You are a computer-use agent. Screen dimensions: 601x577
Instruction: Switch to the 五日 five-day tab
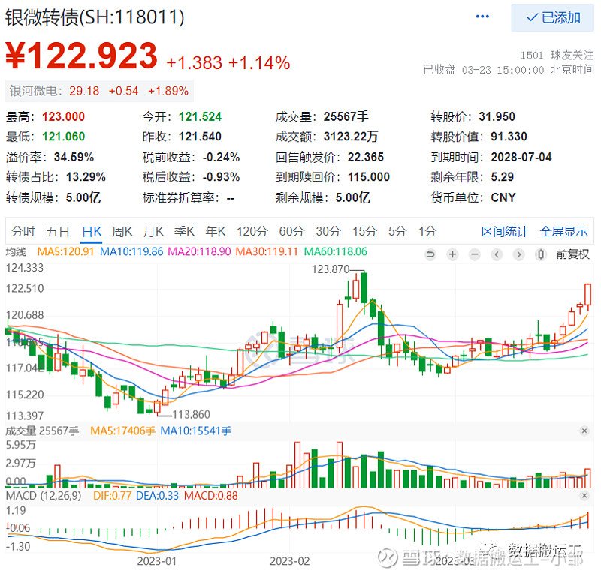pyautogui.click(x=58, y=231)
